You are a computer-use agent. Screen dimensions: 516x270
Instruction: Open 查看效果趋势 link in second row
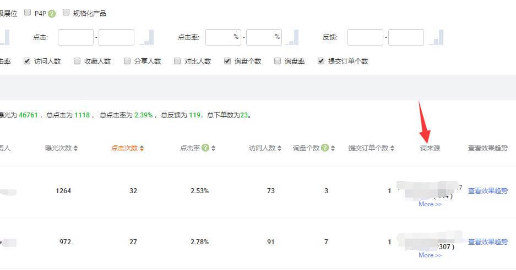(487, 242)
